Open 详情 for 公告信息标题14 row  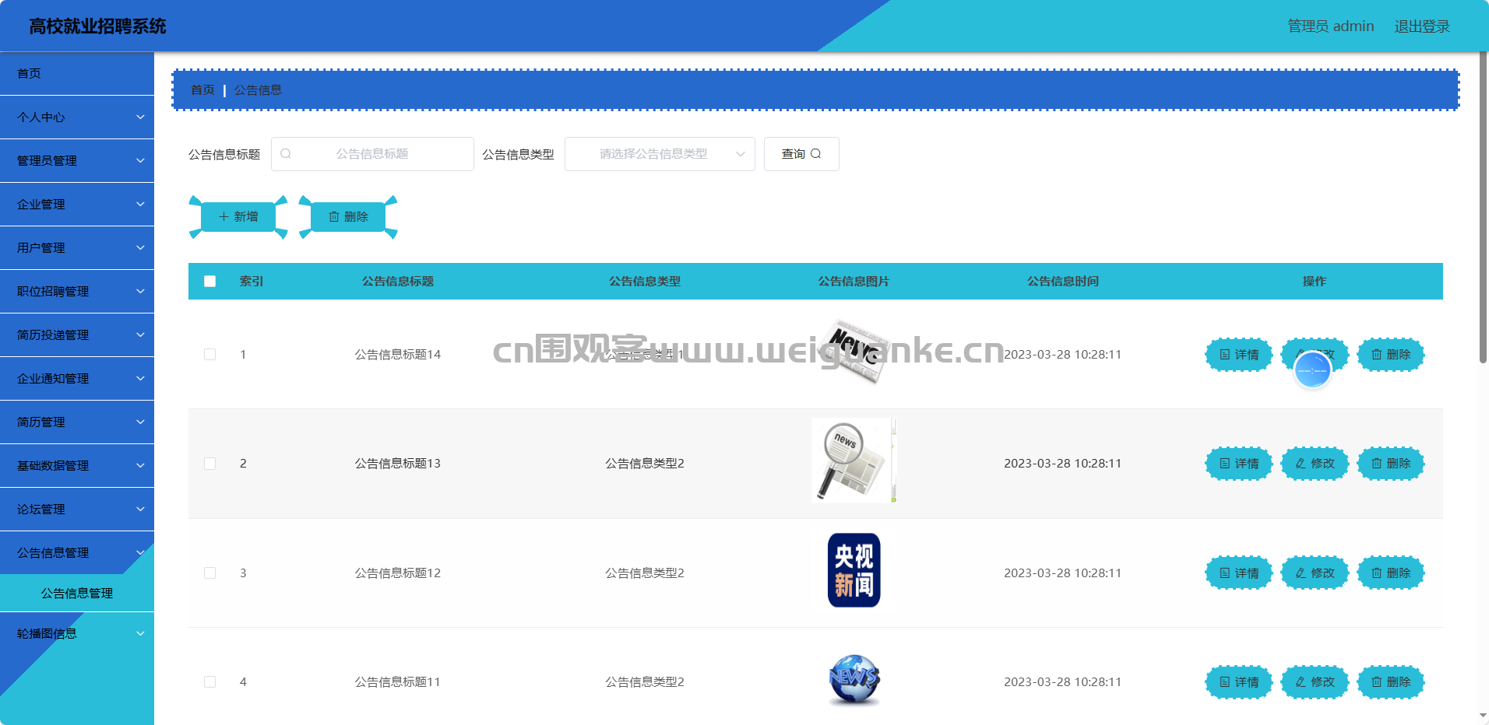[1238, 355]
